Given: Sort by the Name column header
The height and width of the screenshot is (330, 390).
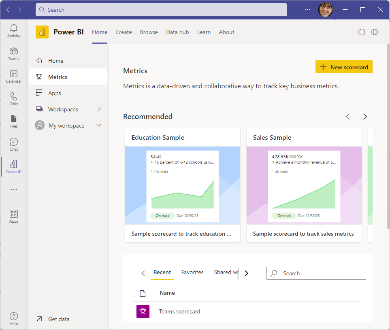Looking at the screenshot, I should (x=167, y=293).
